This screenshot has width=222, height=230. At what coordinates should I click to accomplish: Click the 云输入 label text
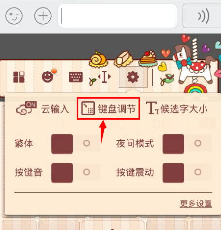tap(55, 109)
